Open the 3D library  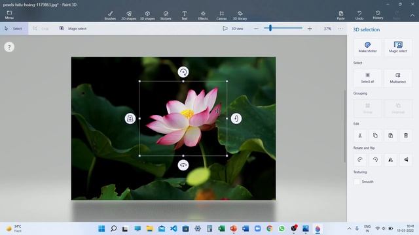pyautogui.click(x=240, y=16)
